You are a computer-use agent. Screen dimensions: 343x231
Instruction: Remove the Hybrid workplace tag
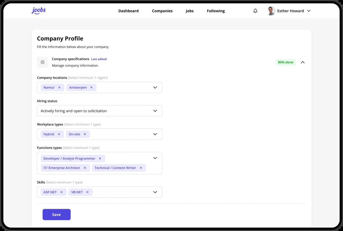tap(59, 134)
